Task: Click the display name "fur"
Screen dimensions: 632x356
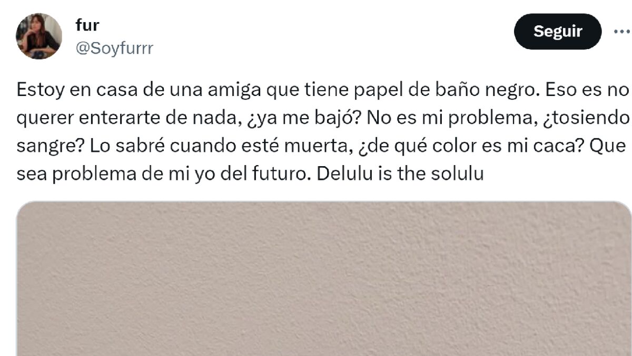Action: (x=87, y=25)
